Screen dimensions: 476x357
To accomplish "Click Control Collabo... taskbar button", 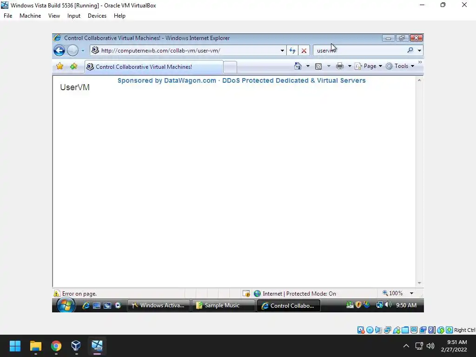I will point(288,306).
